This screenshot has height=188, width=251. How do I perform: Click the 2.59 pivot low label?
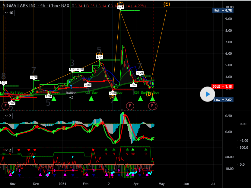click(49, 96)
